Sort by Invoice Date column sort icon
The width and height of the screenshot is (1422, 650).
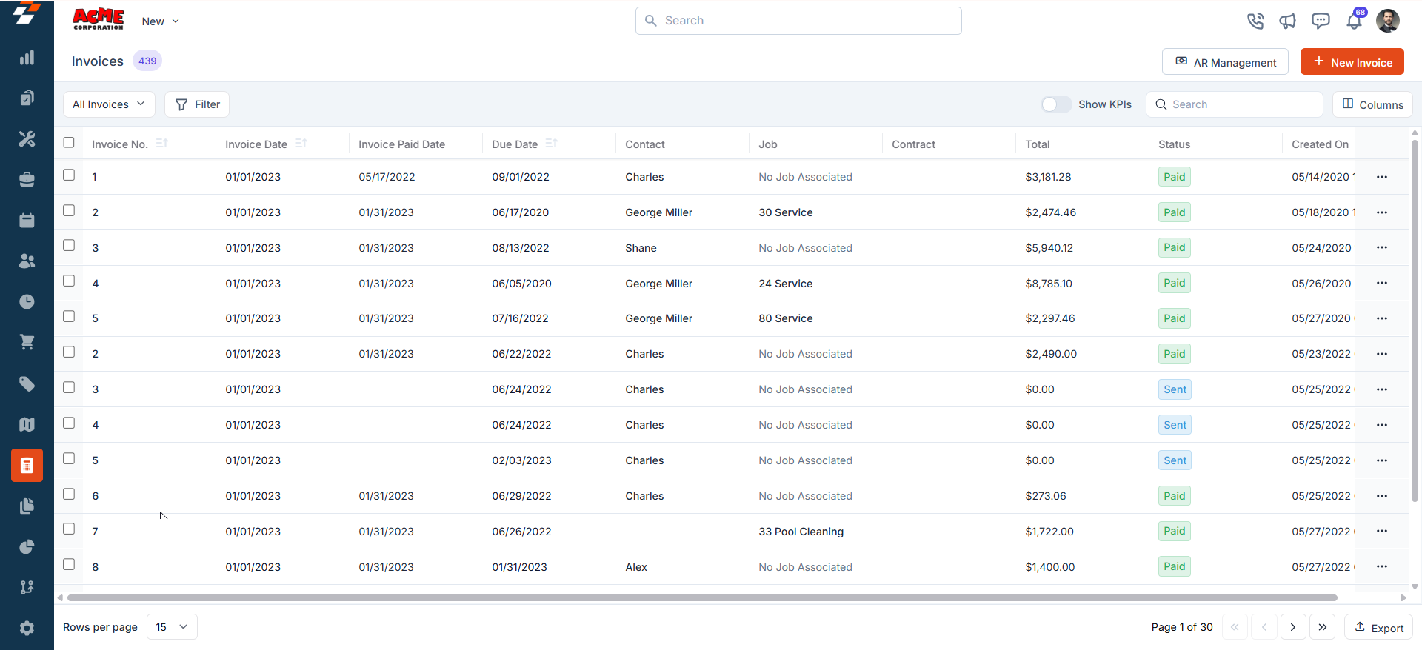[301, 144]
